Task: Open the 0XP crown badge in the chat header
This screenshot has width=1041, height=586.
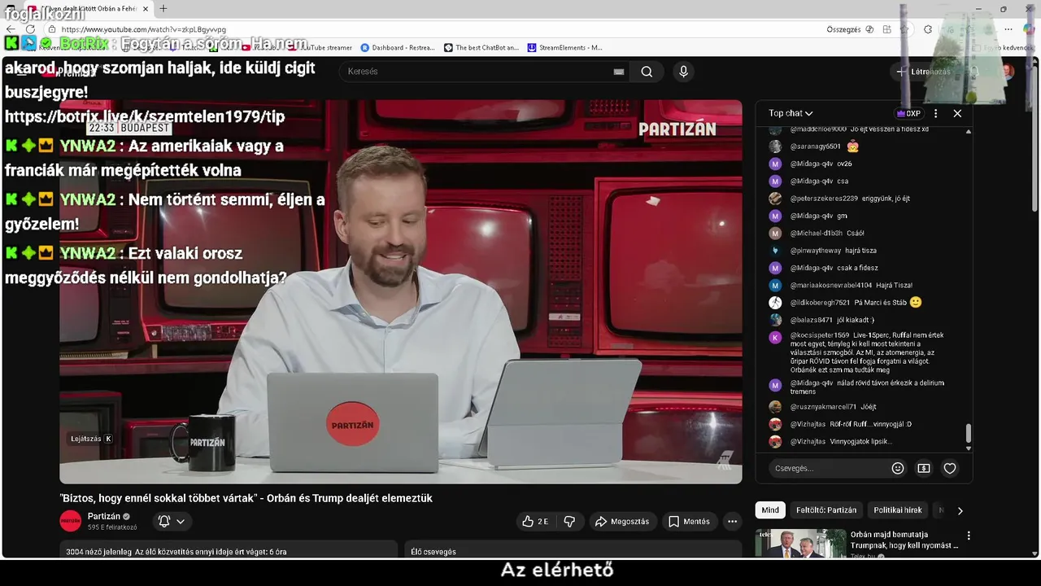Action: (x=908, y=114)
